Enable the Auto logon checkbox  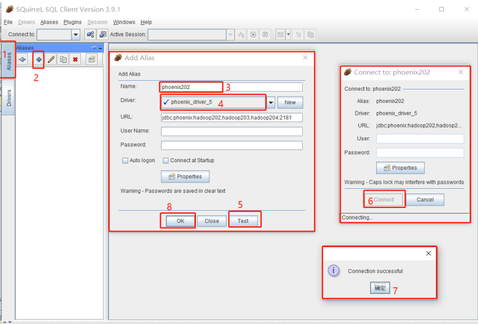point(125,161)
